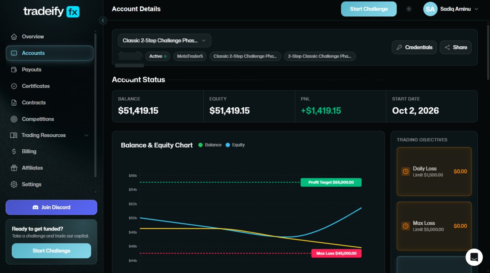Click Ready to get funded? text

pos(38,229)
